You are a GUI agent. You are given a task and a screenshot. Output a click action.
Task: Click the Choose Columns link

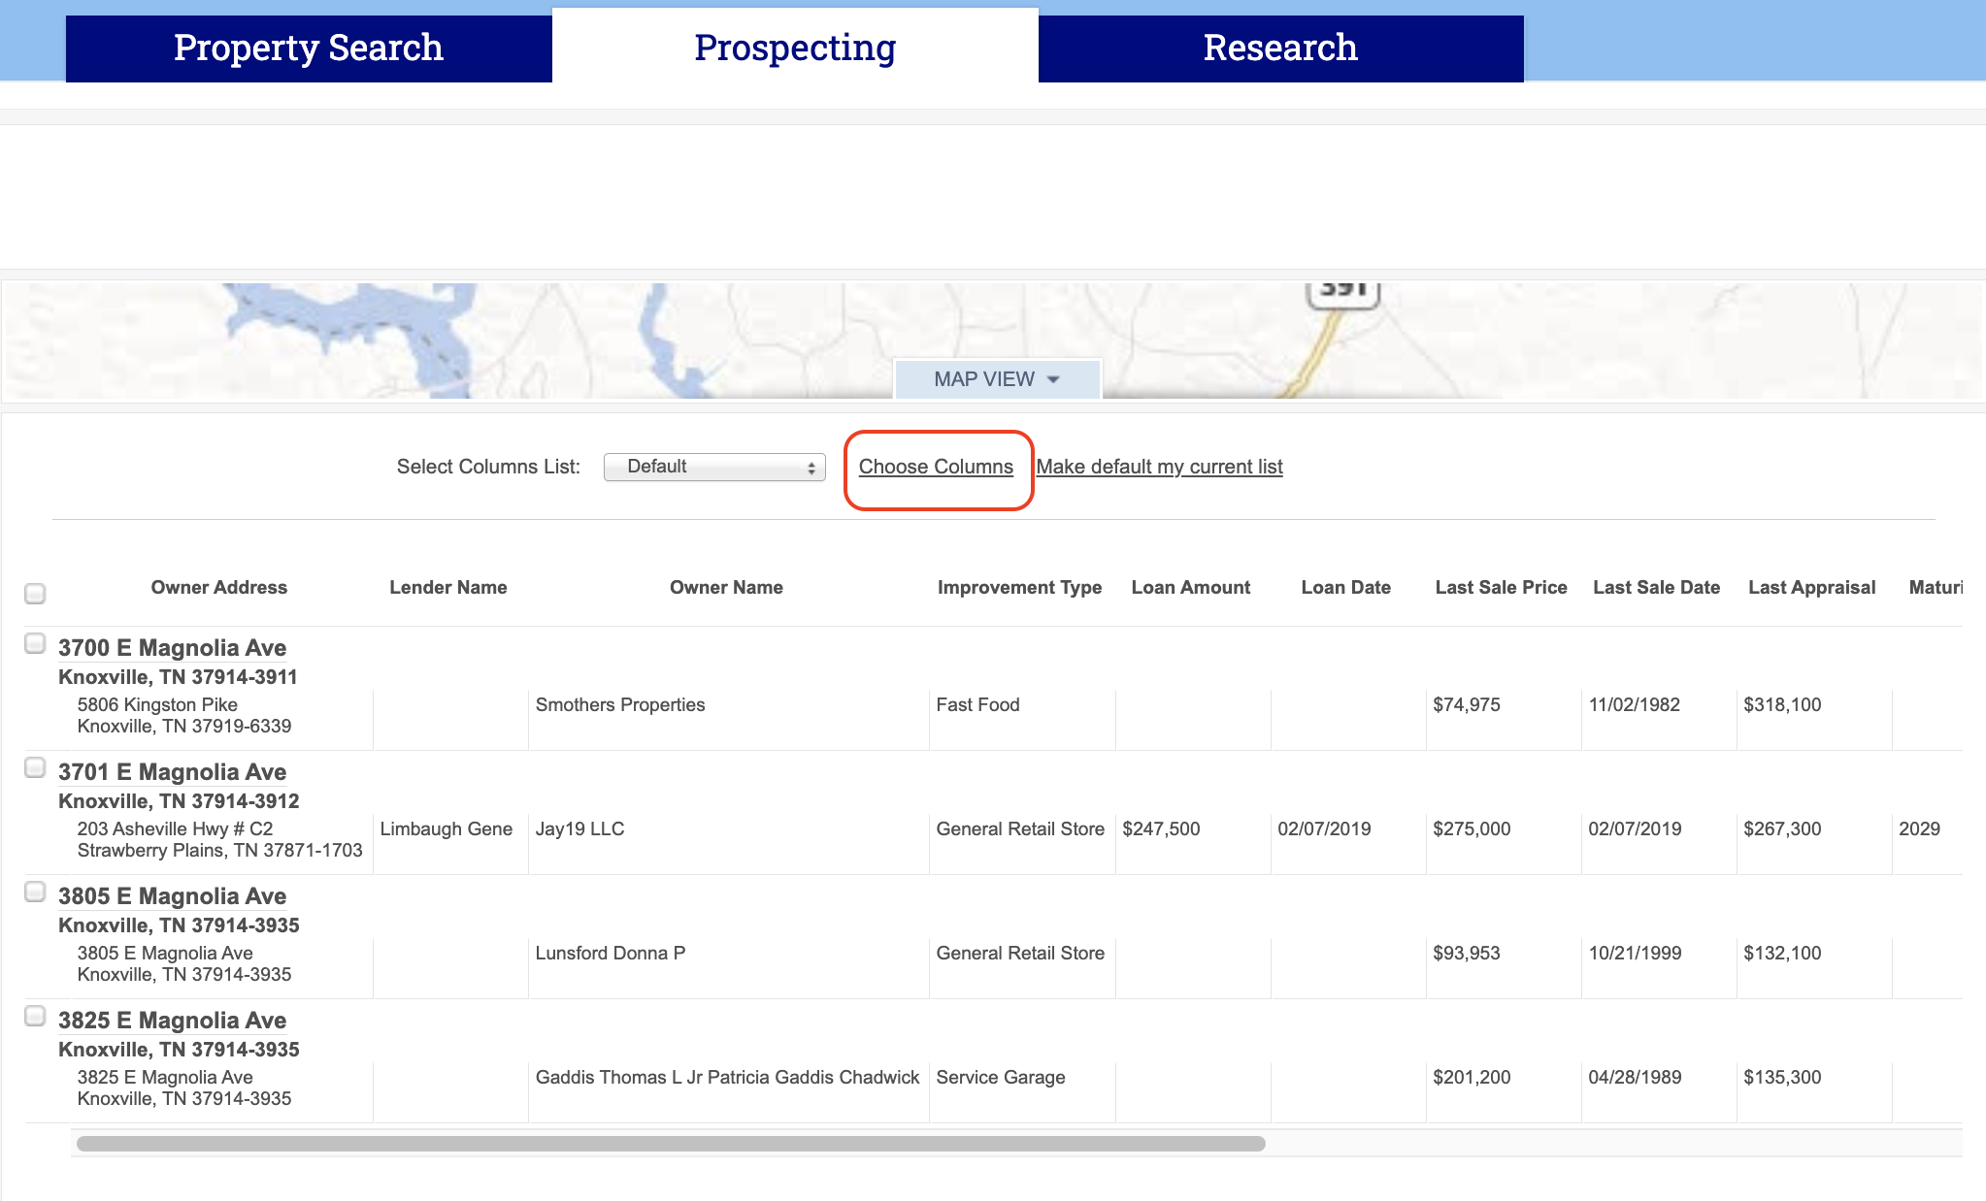[x=936, y=467]
